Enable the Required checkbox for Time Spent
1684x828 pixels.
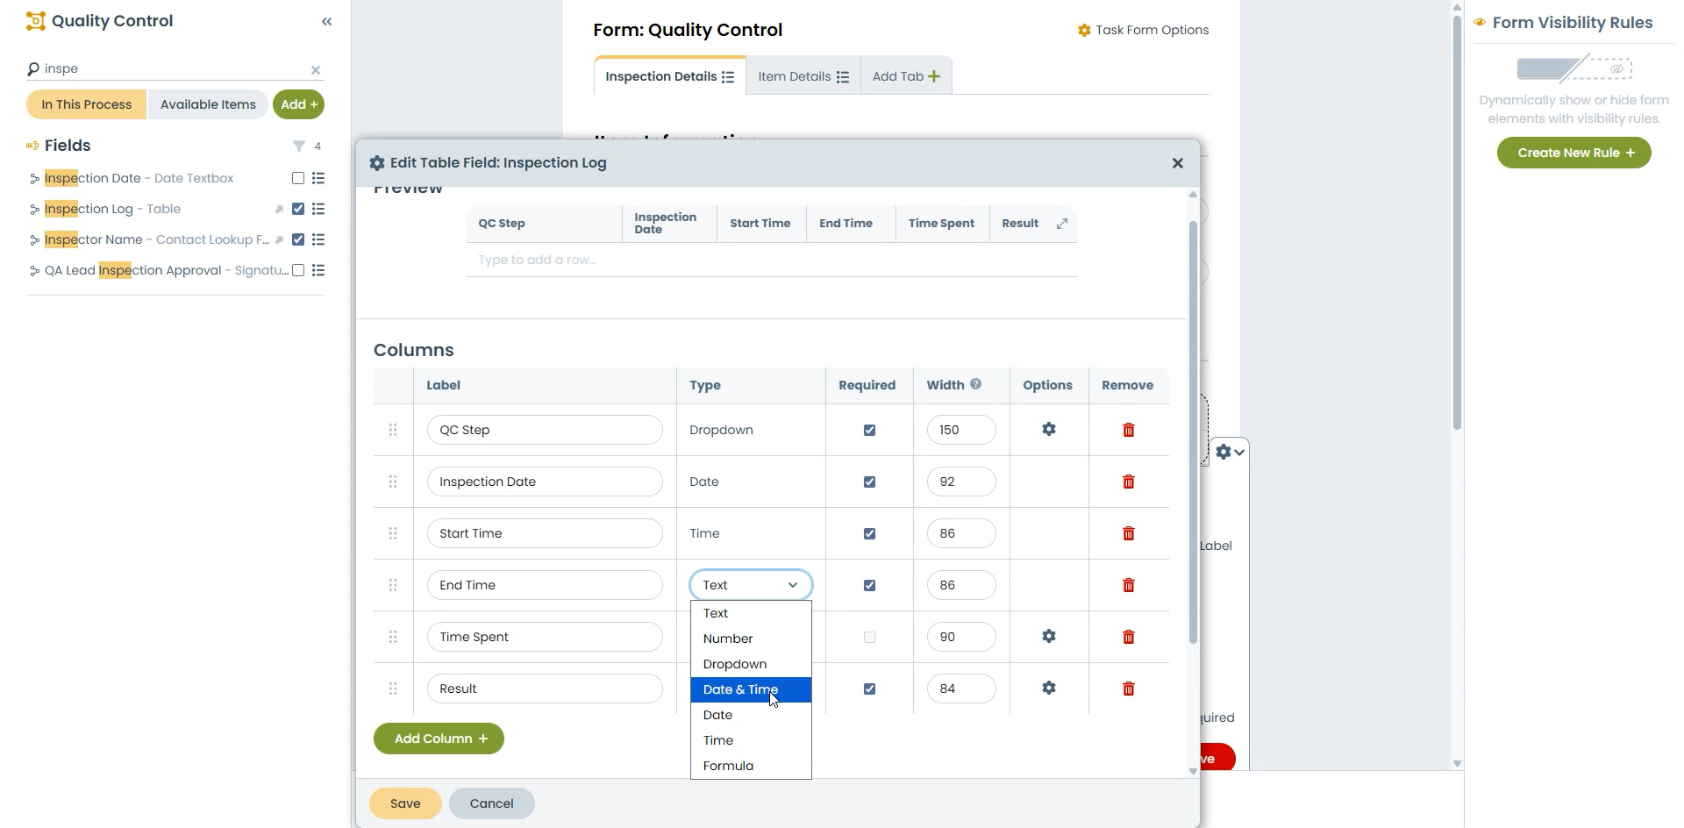pos(869,637)
